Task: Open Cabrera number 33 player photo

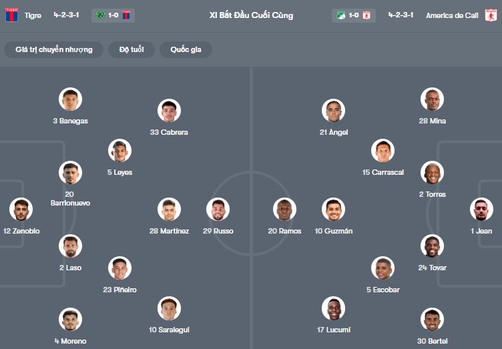Action: pos(170,111)
